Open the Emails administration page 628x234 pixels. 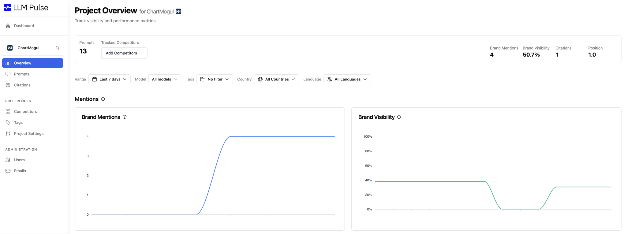tap(33, 171)
